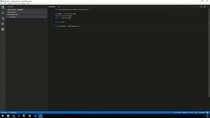Switch to the Dockerfile editor tab
This screenshot has width=210, height=118.
click(52, 7)
